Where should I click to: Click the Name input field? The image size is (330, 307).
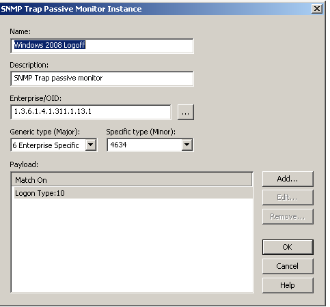[x=102, y=46]
